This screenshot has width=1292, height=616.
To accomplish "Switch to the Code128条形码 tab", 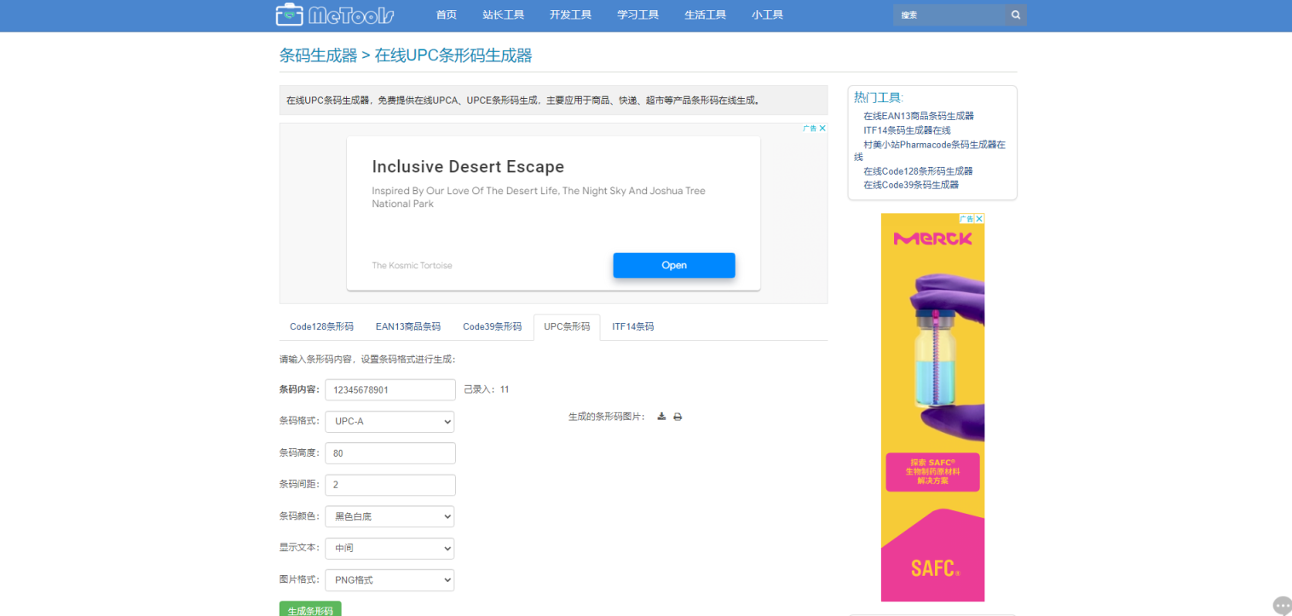I will coord(321,326).
